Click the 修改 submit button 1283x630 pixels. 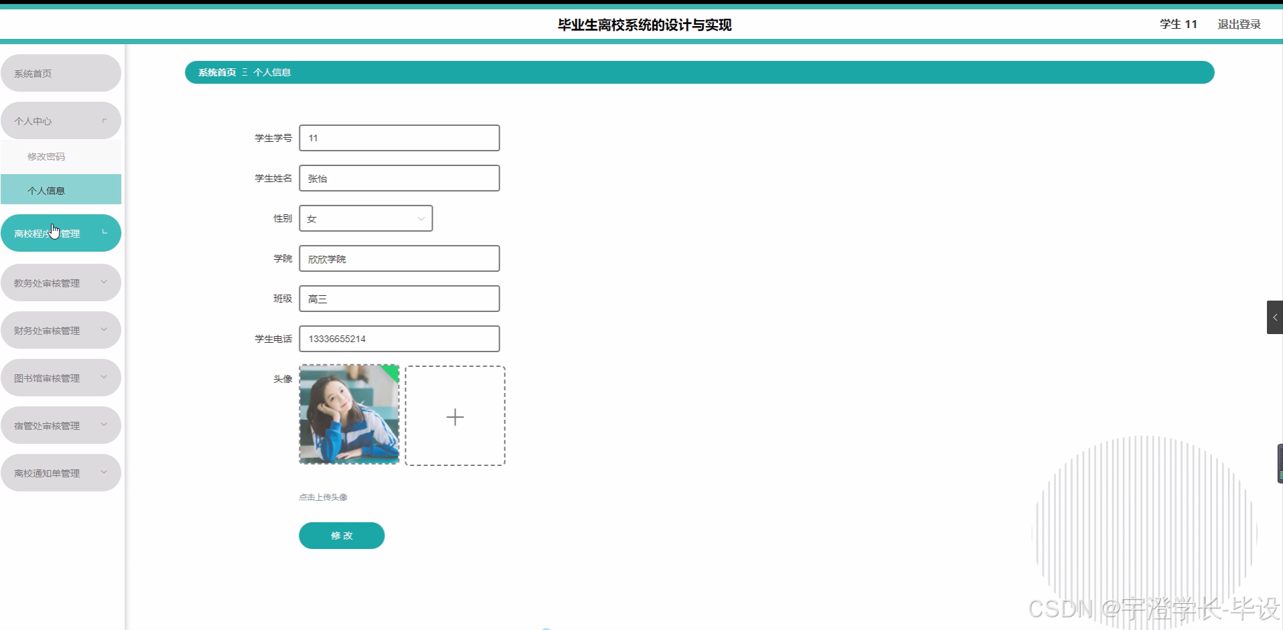click(x=342, y=536)
